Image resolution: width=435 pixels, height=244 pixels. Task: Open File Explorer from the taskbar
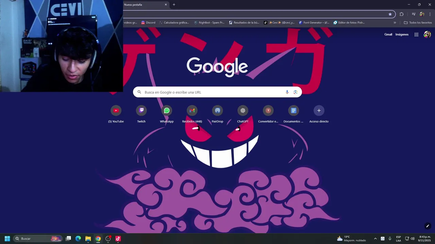coord(88,239)
